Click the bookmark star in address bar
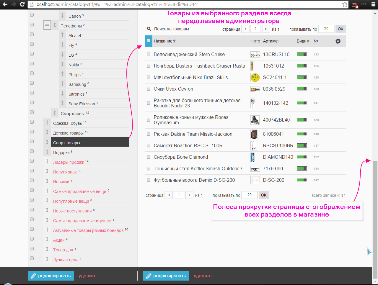This screenshot has width=378, height=285. 344,4
